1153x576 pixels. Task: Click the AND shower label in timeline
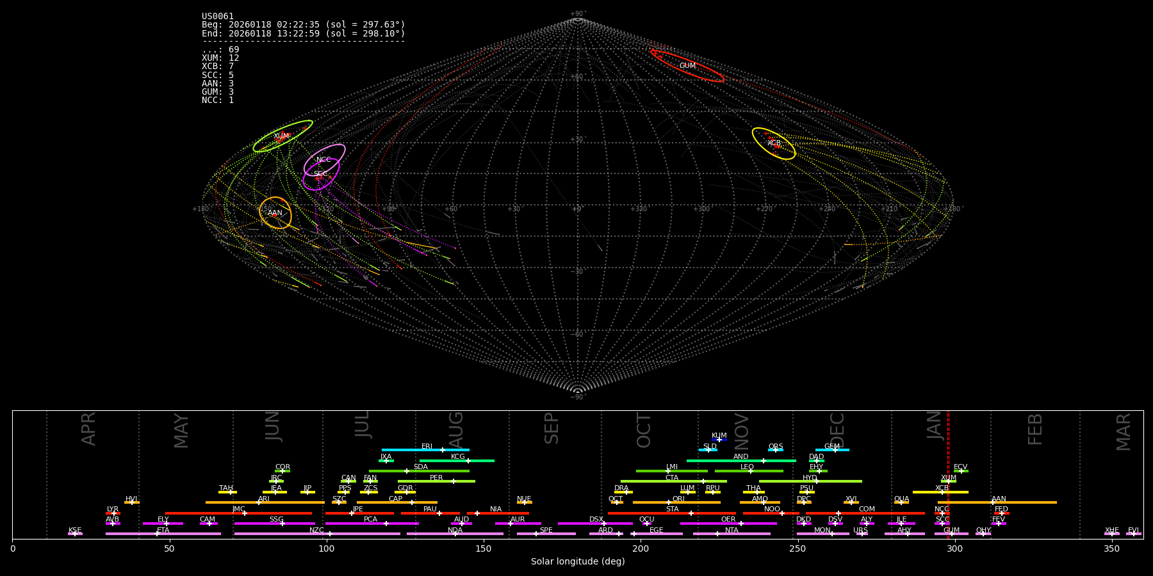[x=741, y=457]
